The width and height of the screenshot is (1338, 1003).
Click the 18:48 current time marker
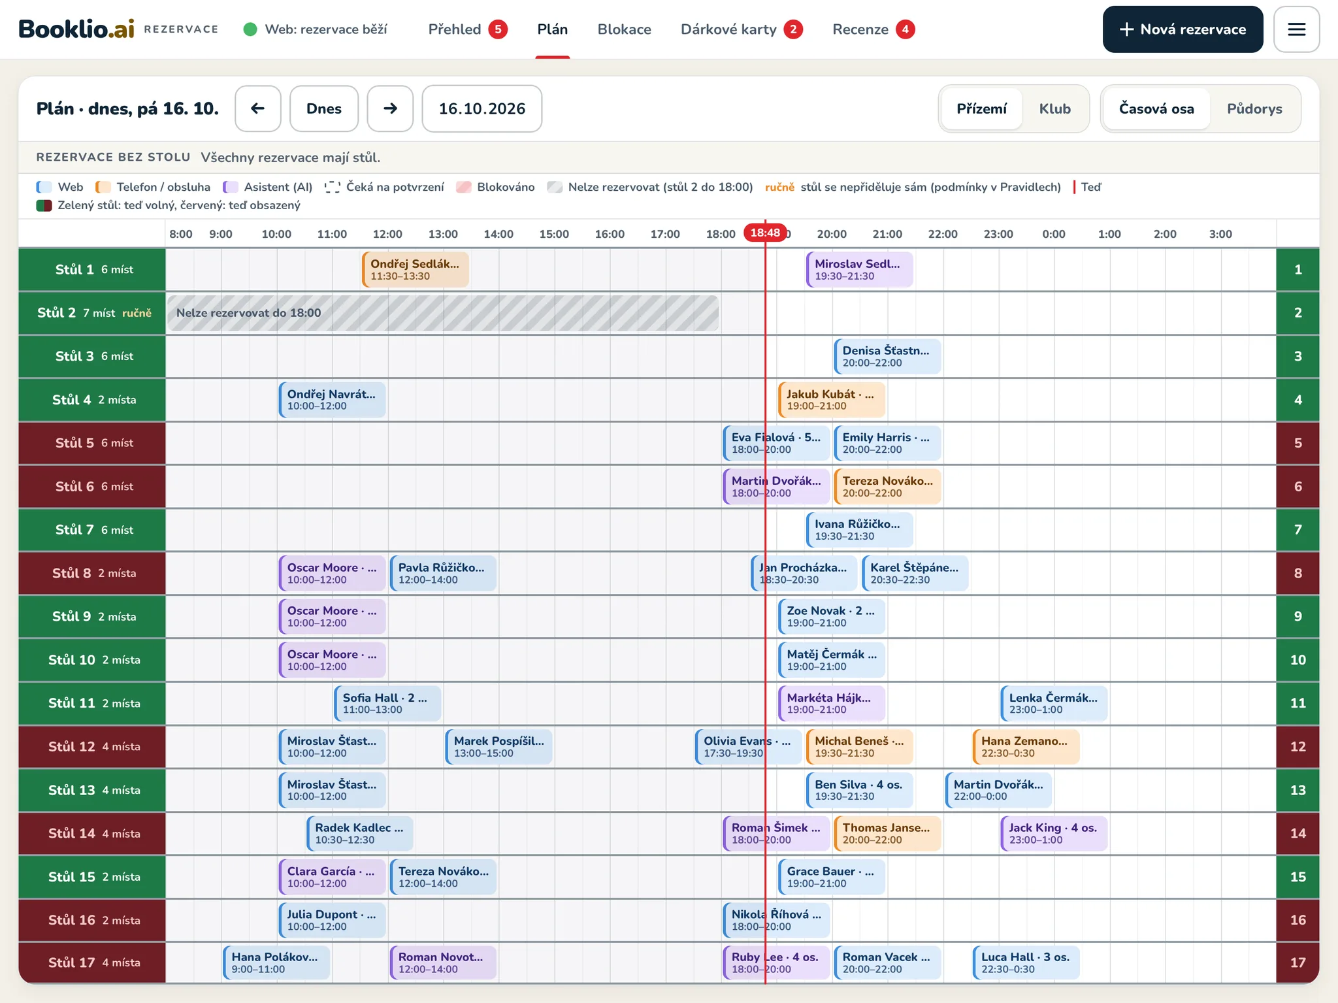pos(765,233)
